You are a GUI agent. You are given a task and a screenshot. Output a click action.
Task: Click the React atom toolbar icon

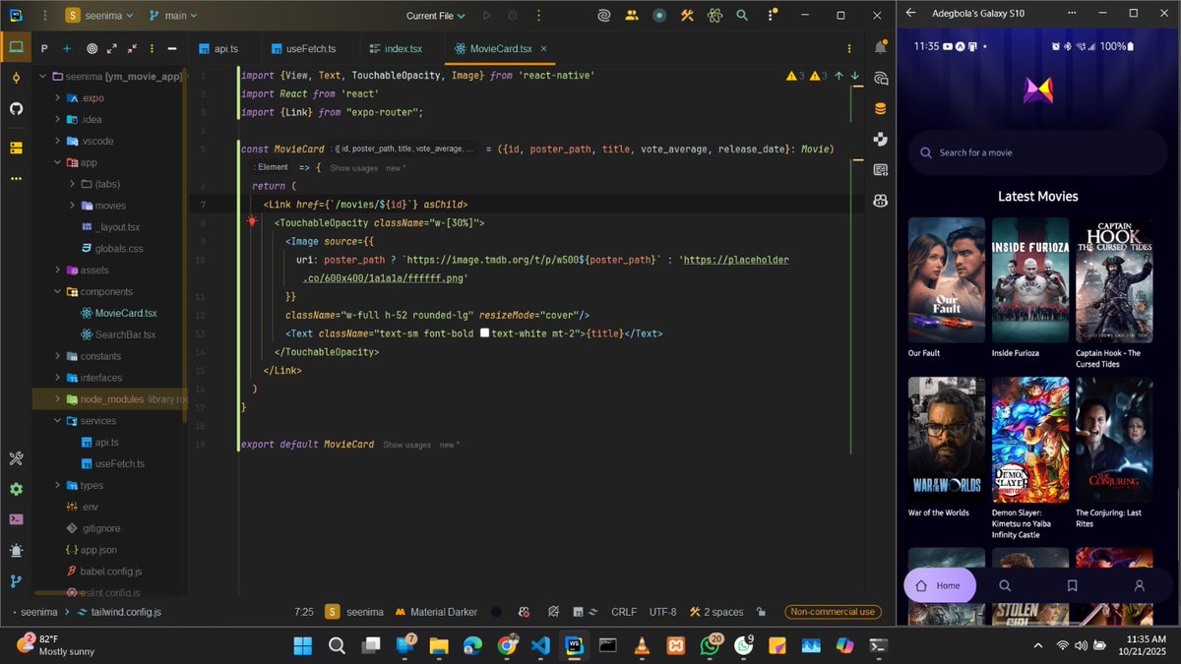point(715,16)
